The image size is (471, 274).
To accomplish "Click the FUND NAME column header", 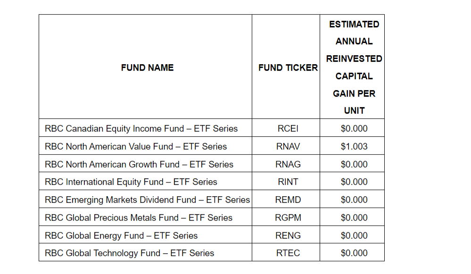I will pos(147,67).
